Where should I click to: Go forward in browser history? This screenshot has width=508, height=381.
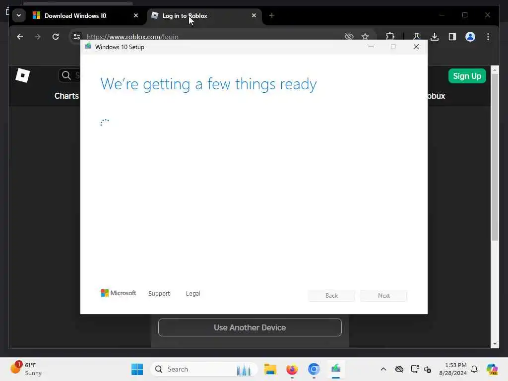coord(38,37)
